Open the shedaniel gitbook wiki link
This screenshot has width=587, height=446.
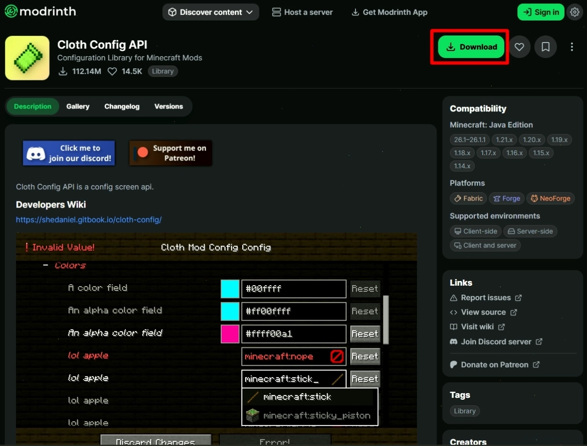(x=89, y=220)
